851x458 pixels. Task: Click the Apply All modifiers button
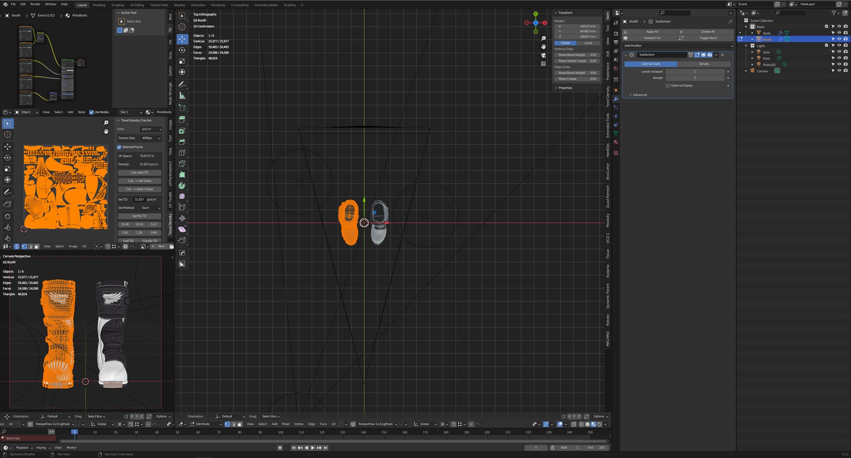click(x=650, y=32)
